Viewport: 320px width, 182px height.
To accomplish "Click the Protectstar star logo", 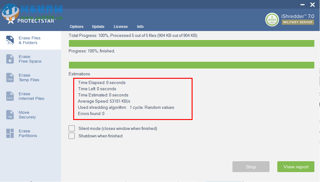I will (x=11, y=20).
